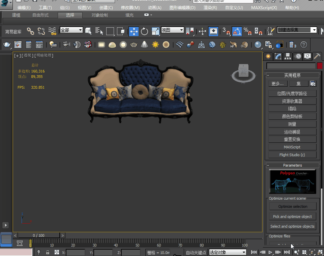Toggle the angle snap button
Screen dimensions: 324x256
(237, 31)
